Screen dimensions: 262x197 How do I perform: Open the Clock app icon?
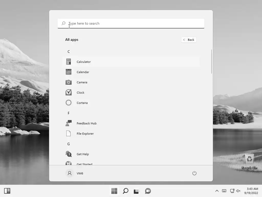[x=69, y=92]
